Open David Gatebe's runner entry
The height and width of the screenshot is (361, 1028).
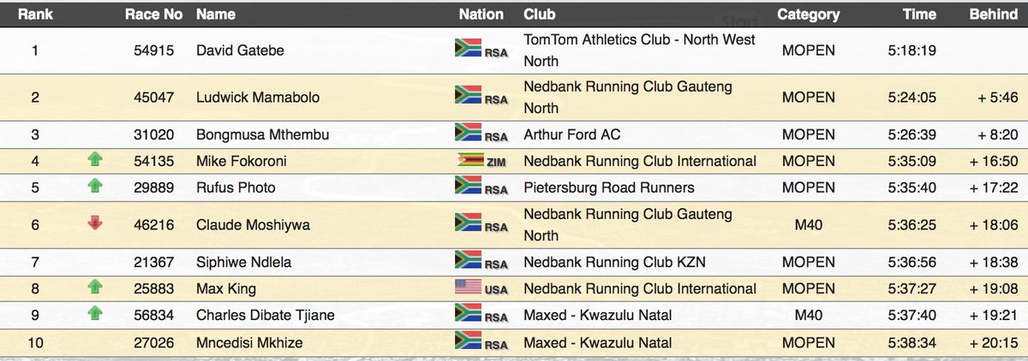[x=239, y=50]
